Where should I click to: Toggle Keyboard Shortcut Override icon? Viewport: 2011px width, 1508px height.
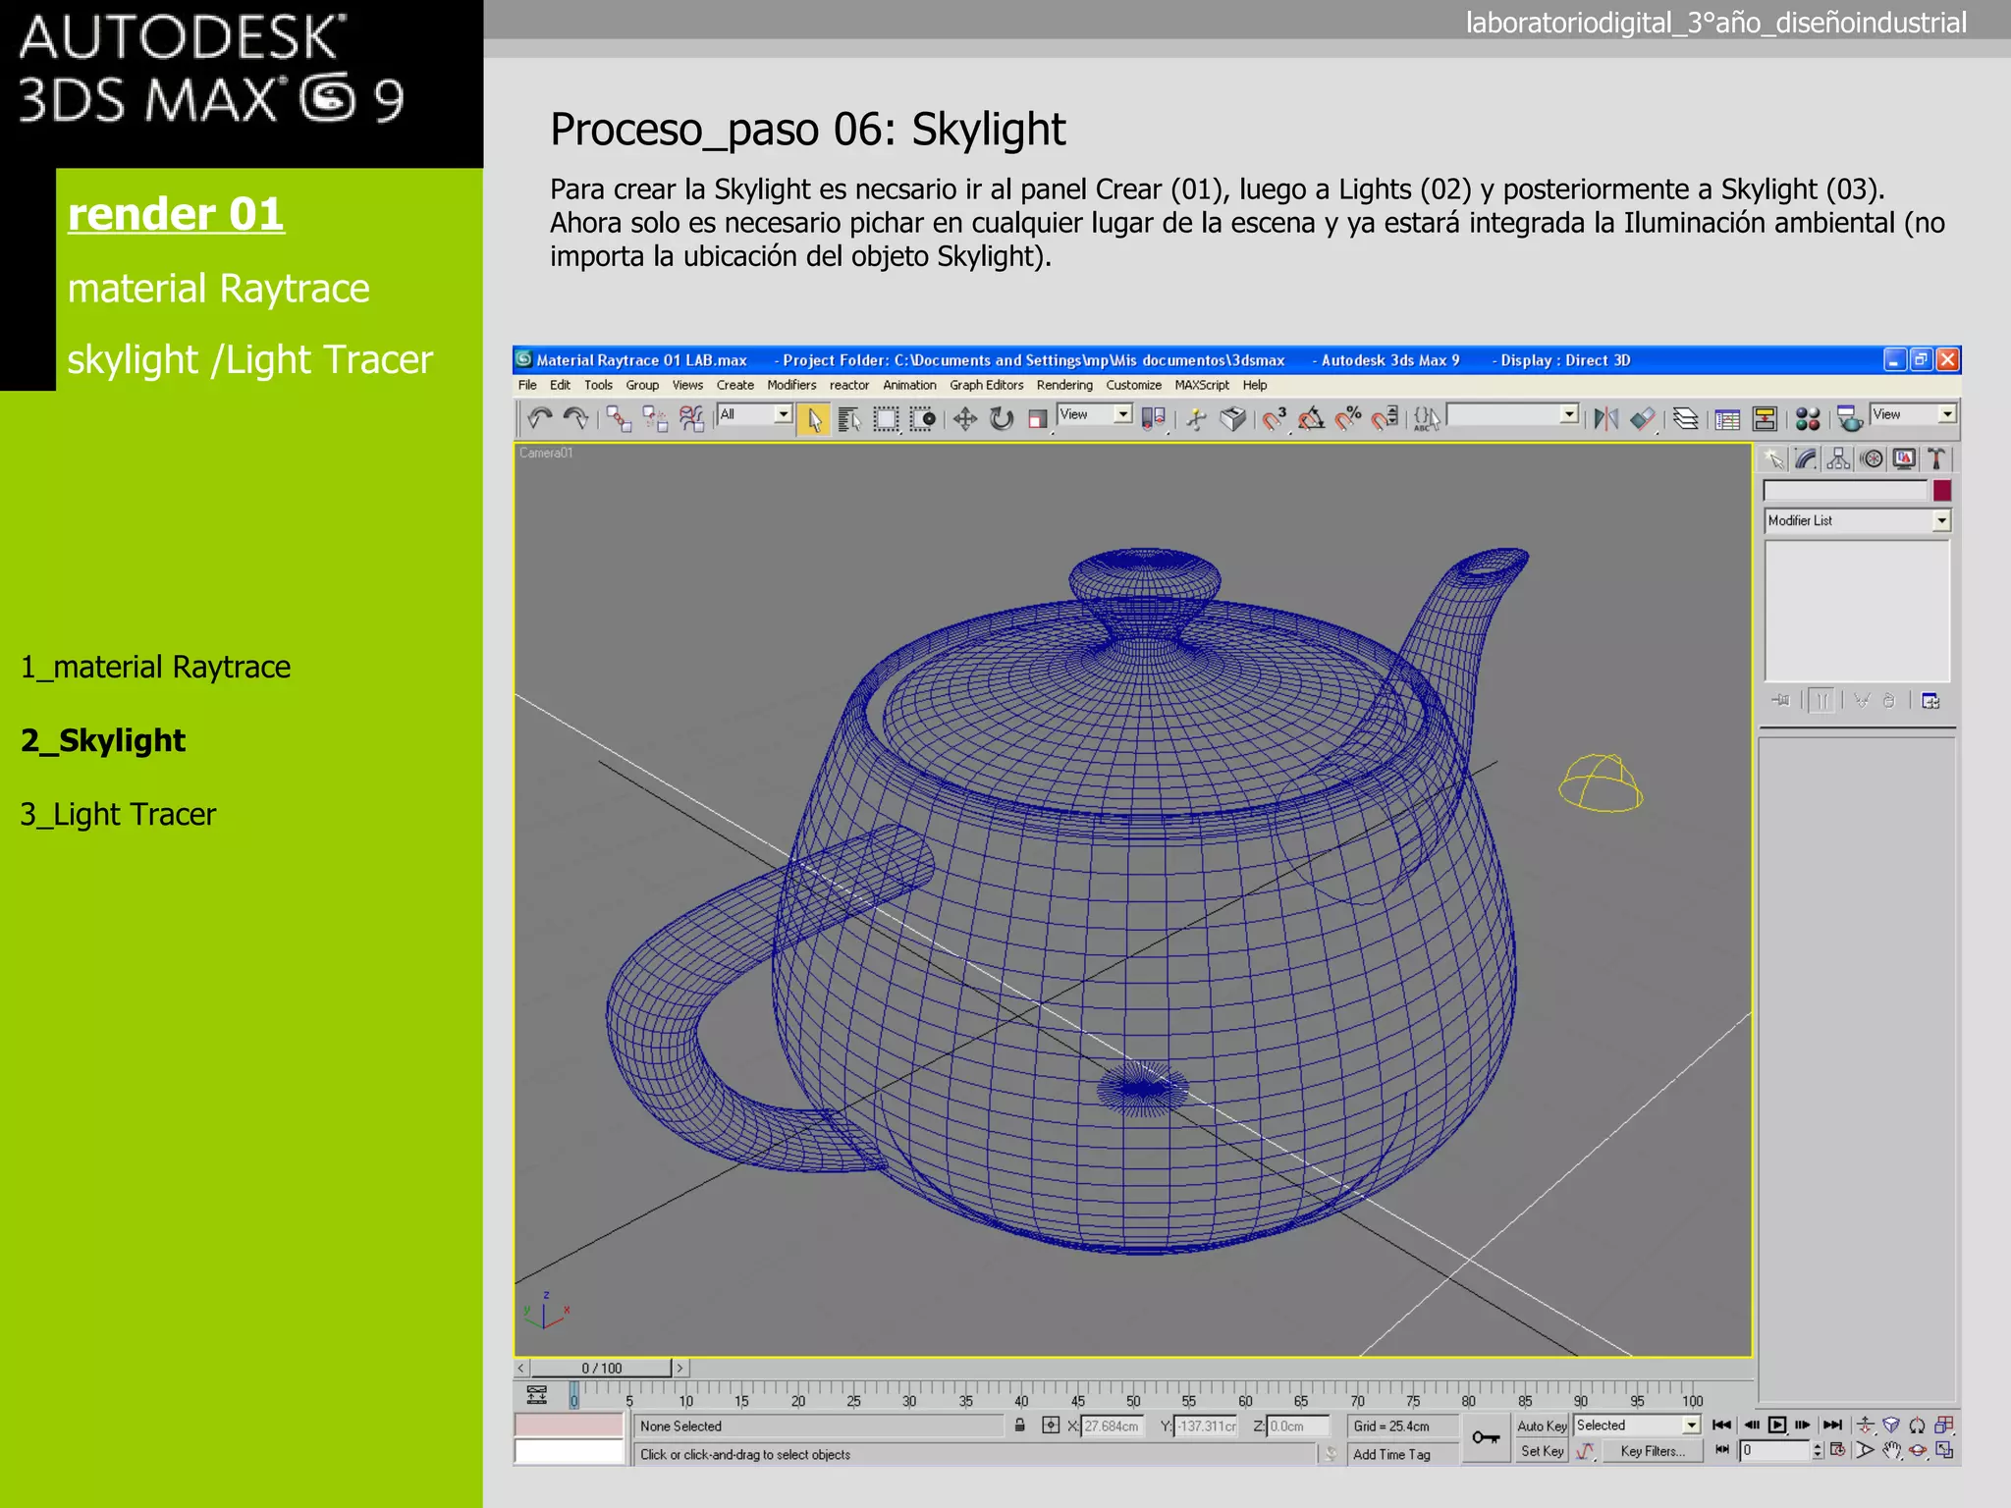pos(1233,419)
